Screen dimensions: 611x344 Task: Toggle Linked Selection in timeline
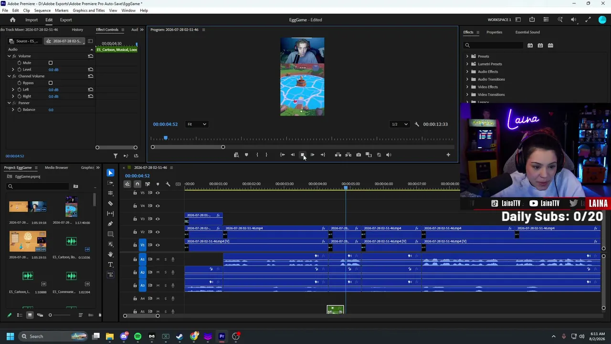tap(147, 184)
